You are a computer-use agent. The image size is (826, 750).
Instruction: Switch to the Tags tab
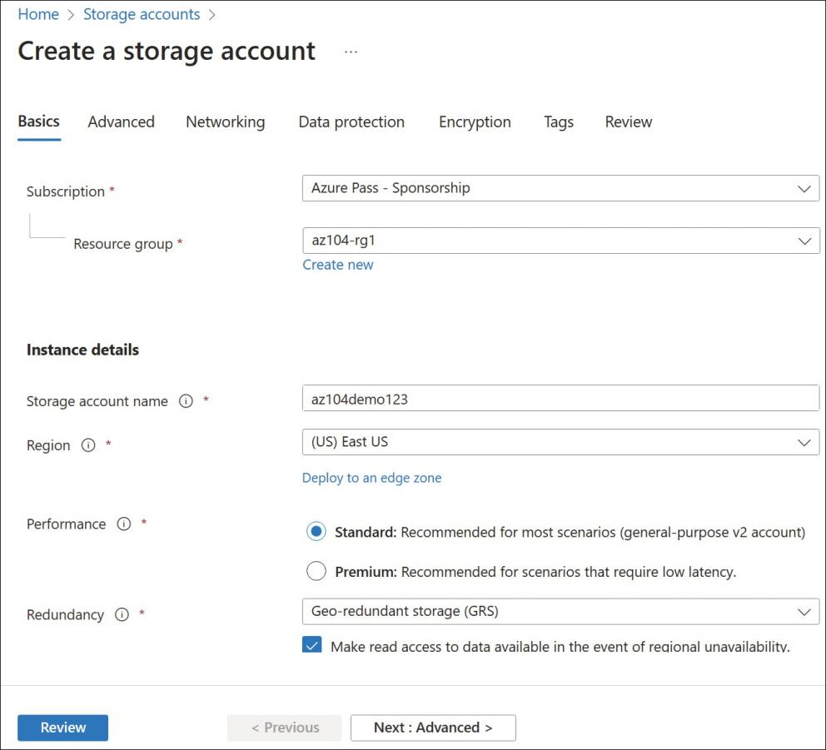(x=559, y=122)
